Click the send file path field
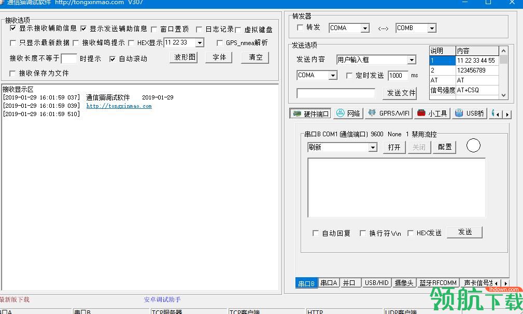Screen dimensions: 523x314 [335, 93]
